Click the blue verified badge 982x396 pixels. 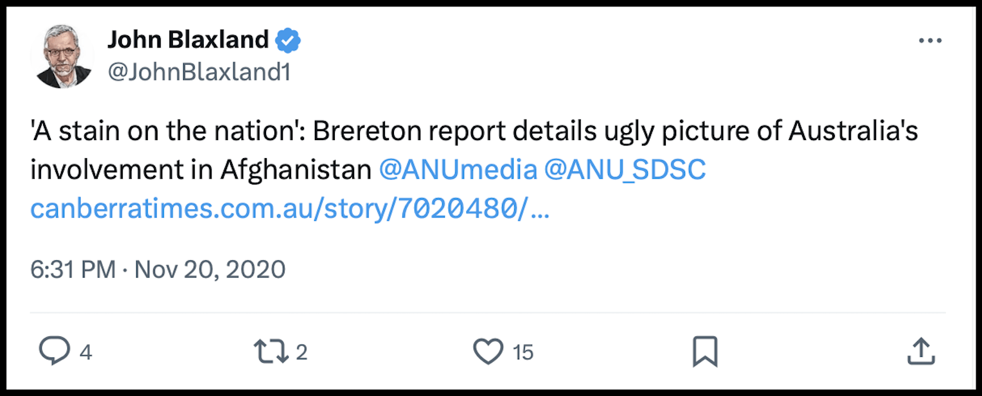click(x=288, y=41)
